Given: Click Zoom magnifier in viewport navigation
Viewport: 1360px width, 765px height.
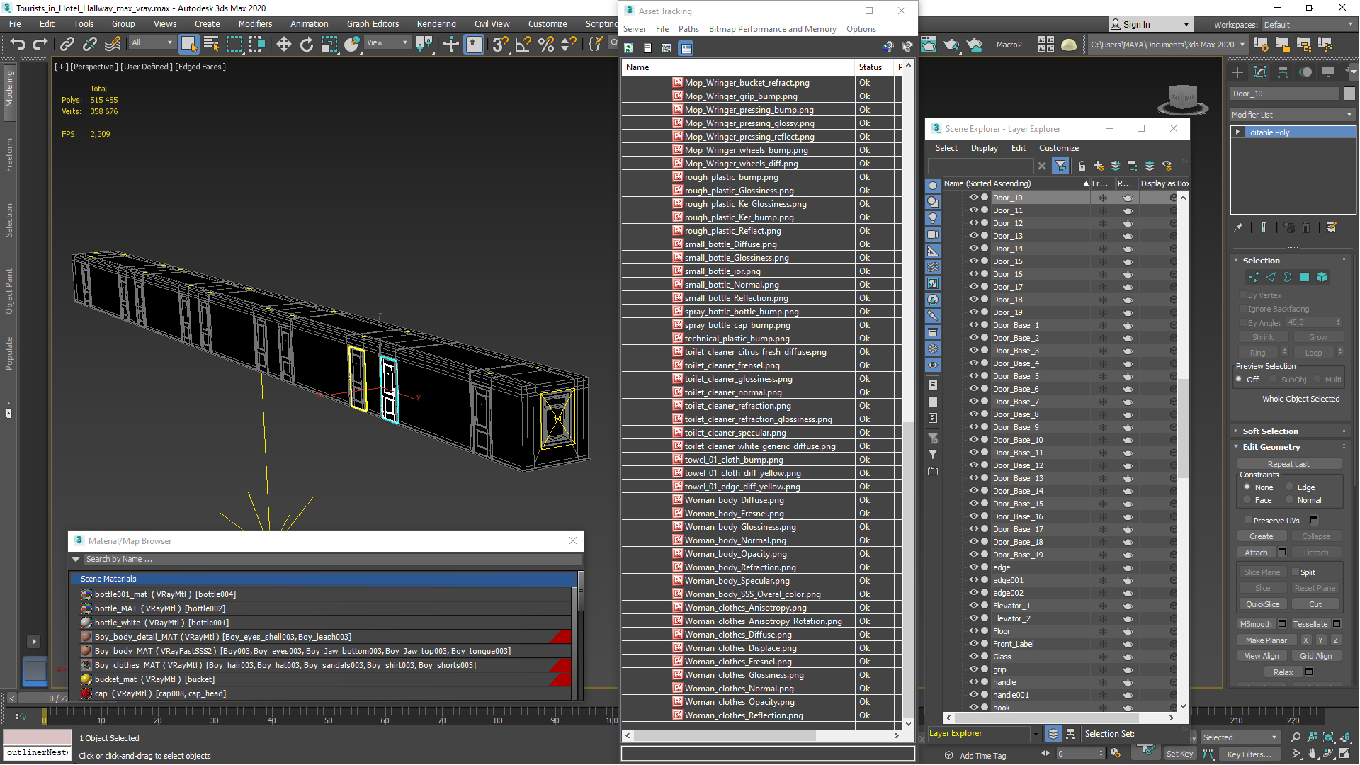Looking at the screenshot, I should (x=1296, y=737).
